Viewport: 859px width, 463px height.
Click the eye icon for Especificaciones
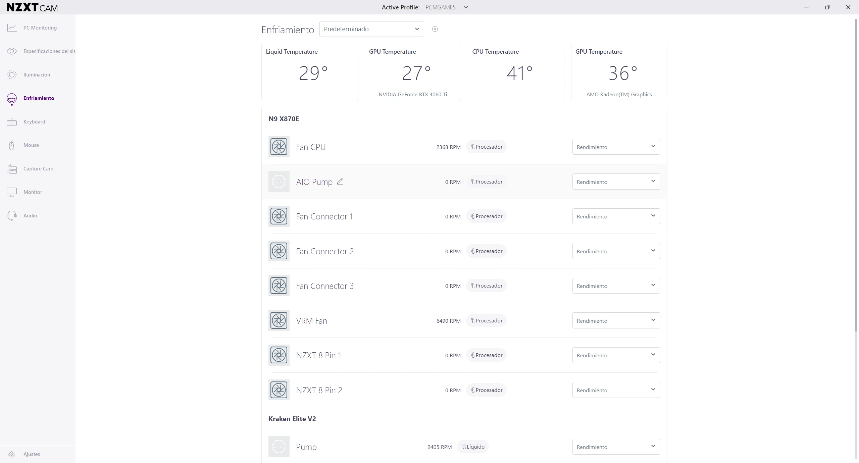12,51
